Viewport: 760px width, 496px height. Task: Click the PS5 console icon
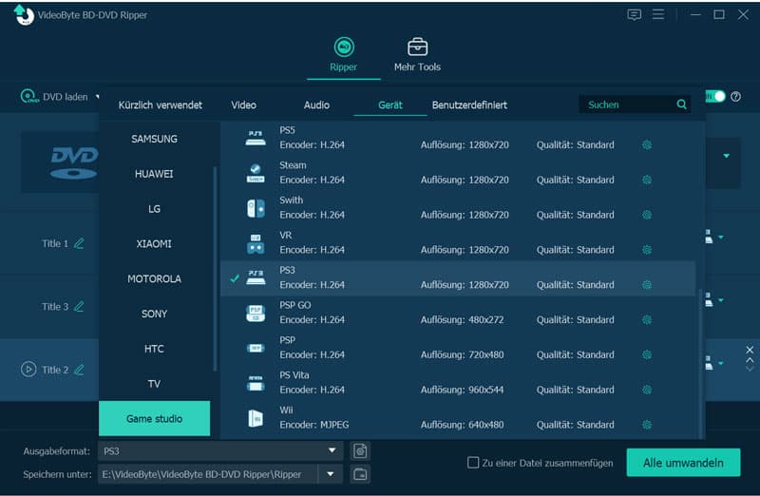coord(256,138)
